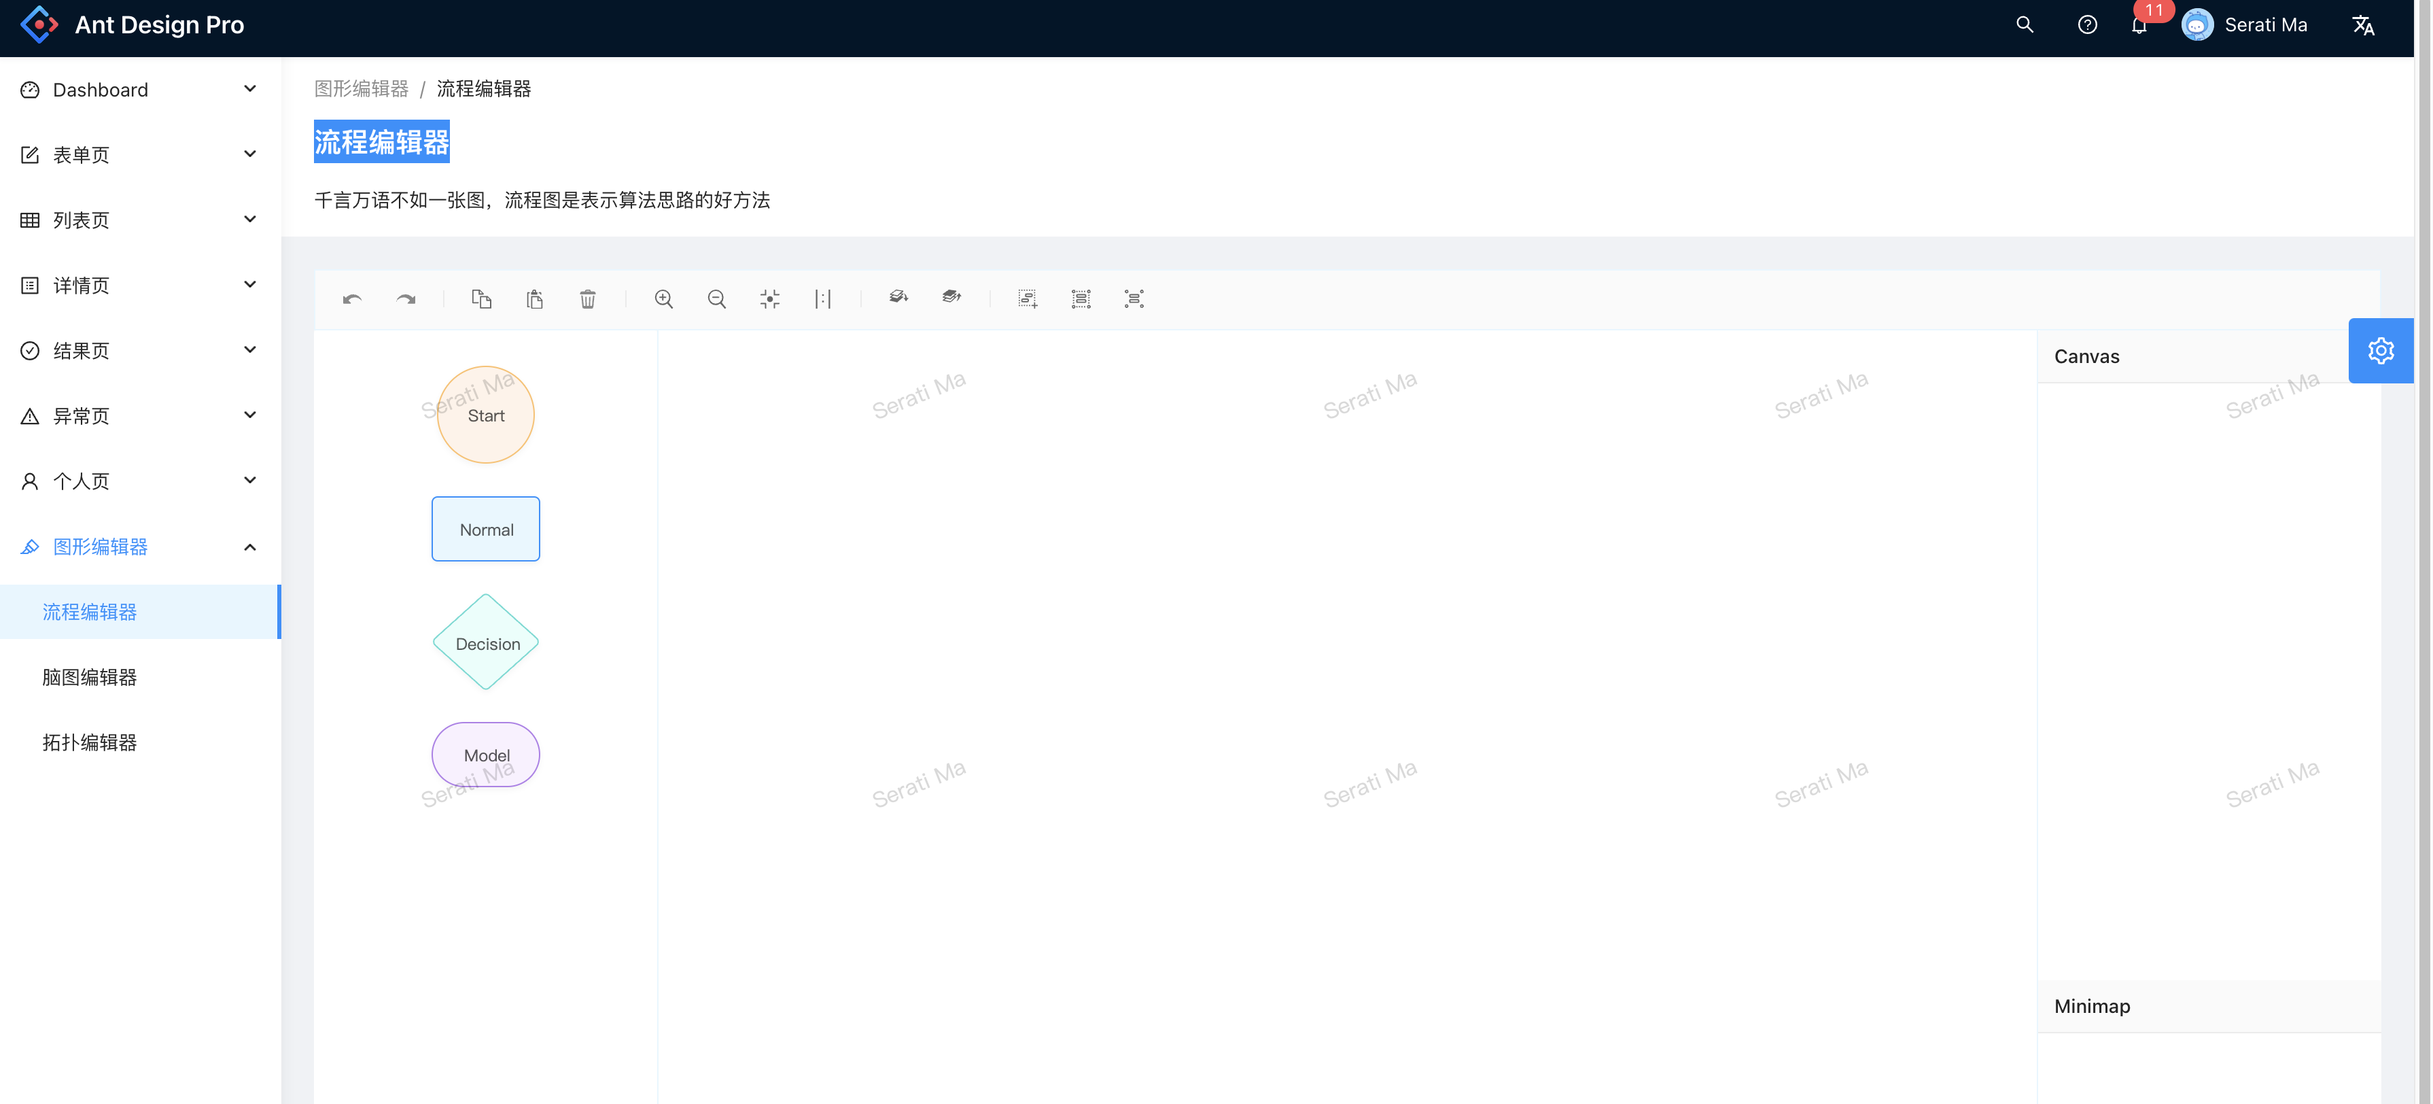
Task: Open the Canvas panel settings gear
Action: [2381, 350]
